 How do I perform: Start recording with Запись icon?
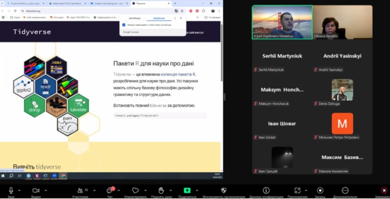click(x=320, y=190)
